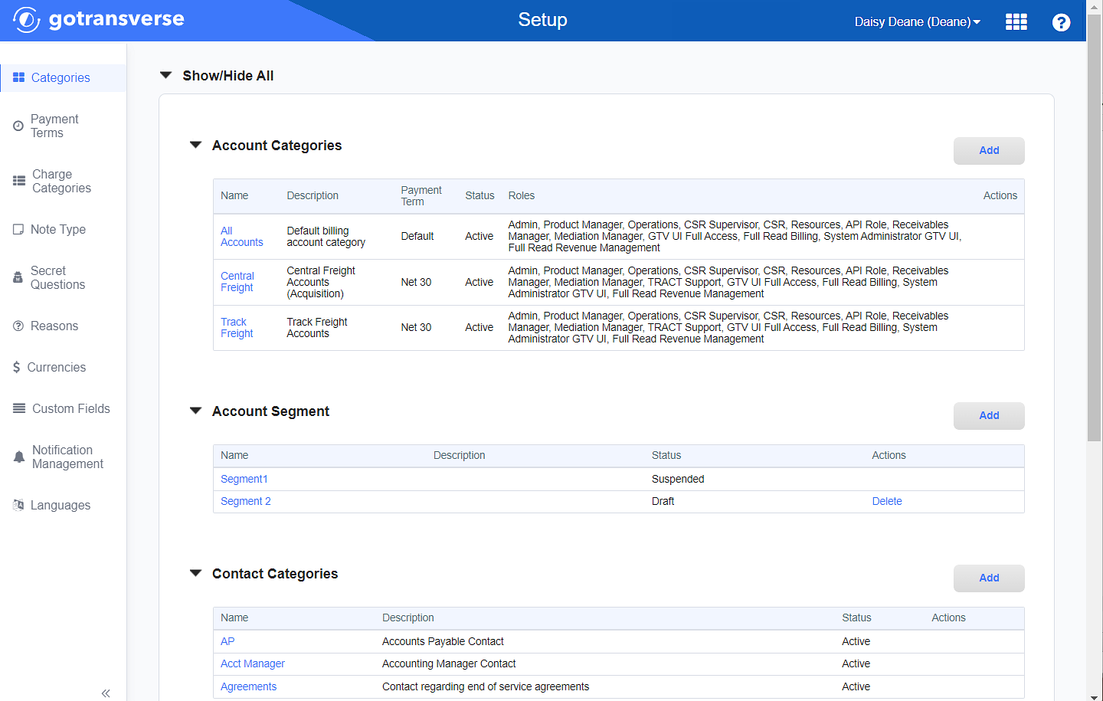Delete Segment 2 via Delete link

point(887,501)
